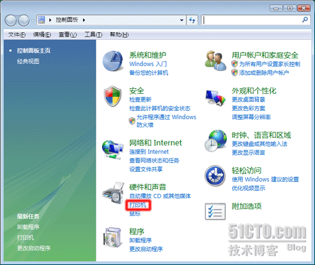Click the 鼠标 link
315x265 pixels.
point(135,213)
